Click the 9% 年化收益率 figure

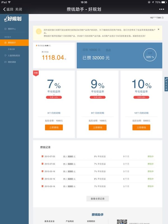(x=97, y=84)
